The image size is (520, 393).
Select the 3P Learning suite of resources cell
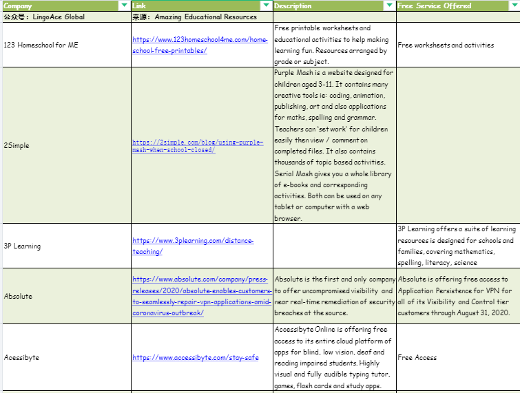point(458,246)
